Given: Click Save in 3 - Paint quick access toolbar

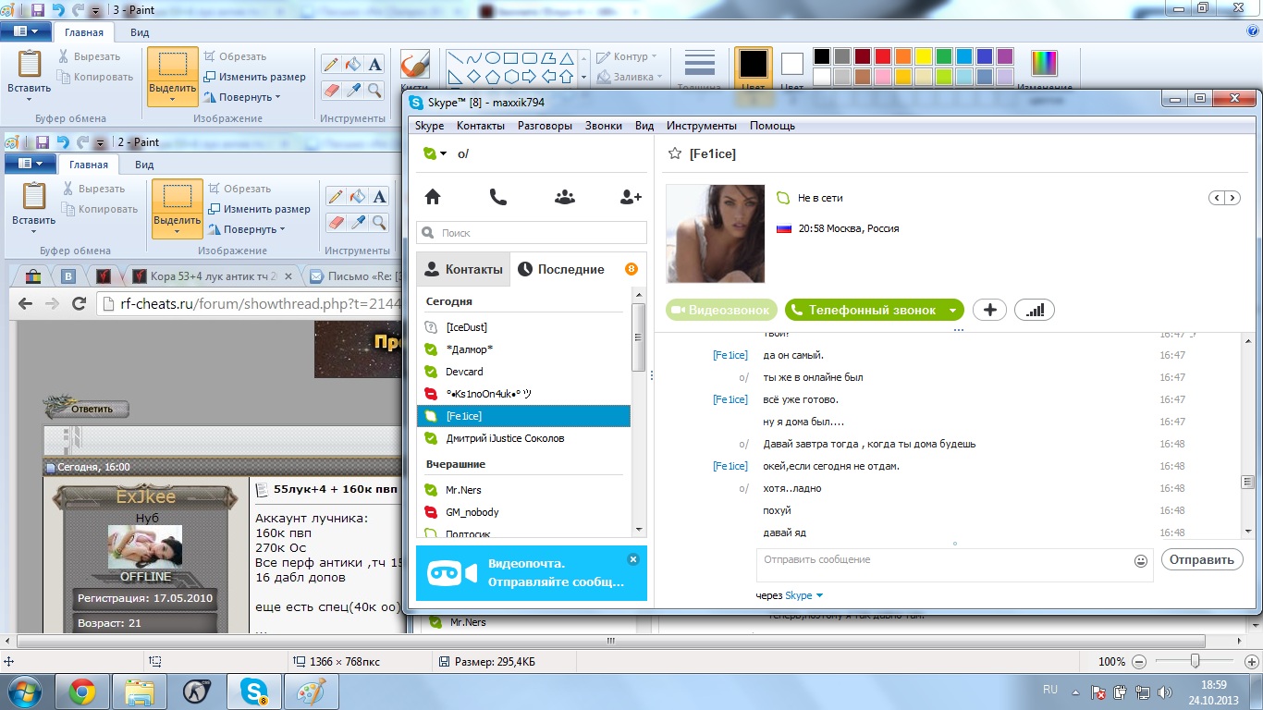Looking at the screenshot, I should (38, 10).
